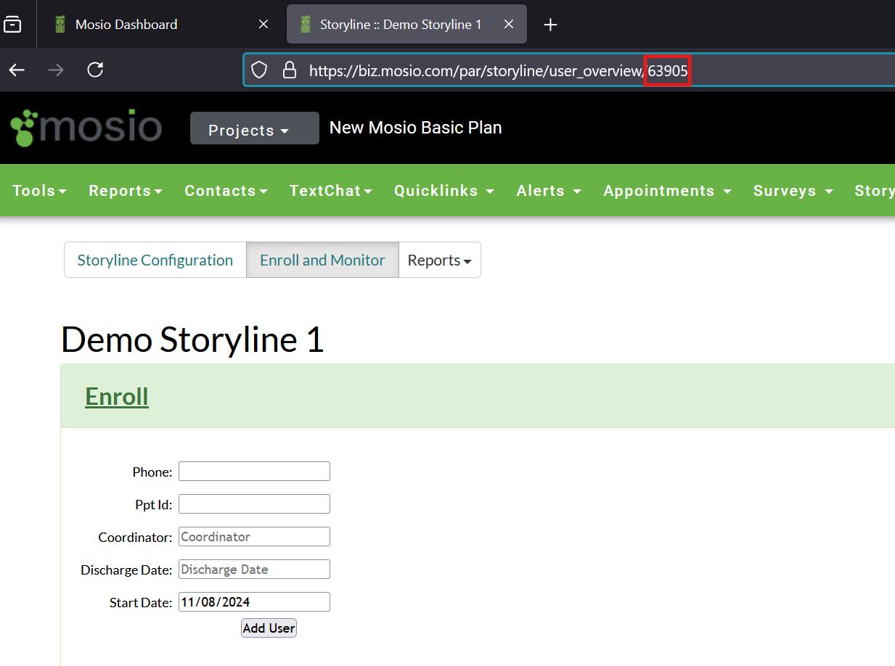Viewport: 895px width, 666px height.
Task: Click the Demo Storyline 1 heading
Action: (192, 340)
